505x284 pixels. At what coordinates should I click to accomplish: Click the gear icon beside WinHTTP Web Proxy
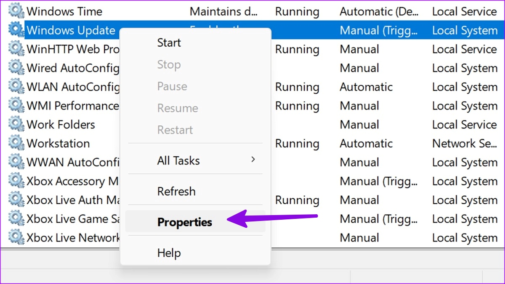pos(16,49)
